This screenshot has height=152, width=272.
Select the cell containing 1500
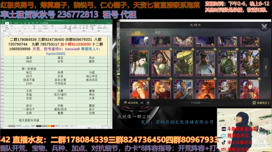pos(29,84)
